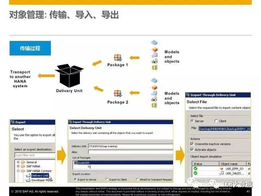Click the Alias input field
This screenshot has height=196, width=261.
[130, 152]
